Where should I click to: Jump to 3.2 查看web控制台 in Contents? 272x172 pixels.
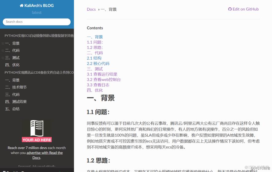point(104,79)
